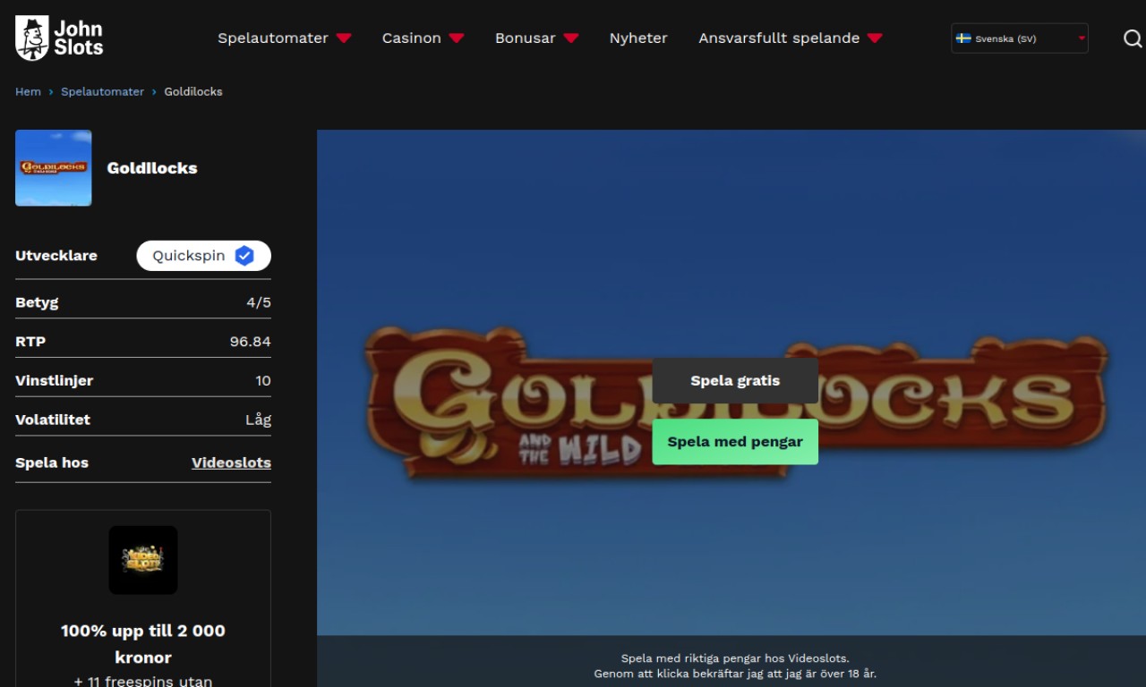
Task: Open the Spelautomater menu item
Action: (x=273, y=38)
